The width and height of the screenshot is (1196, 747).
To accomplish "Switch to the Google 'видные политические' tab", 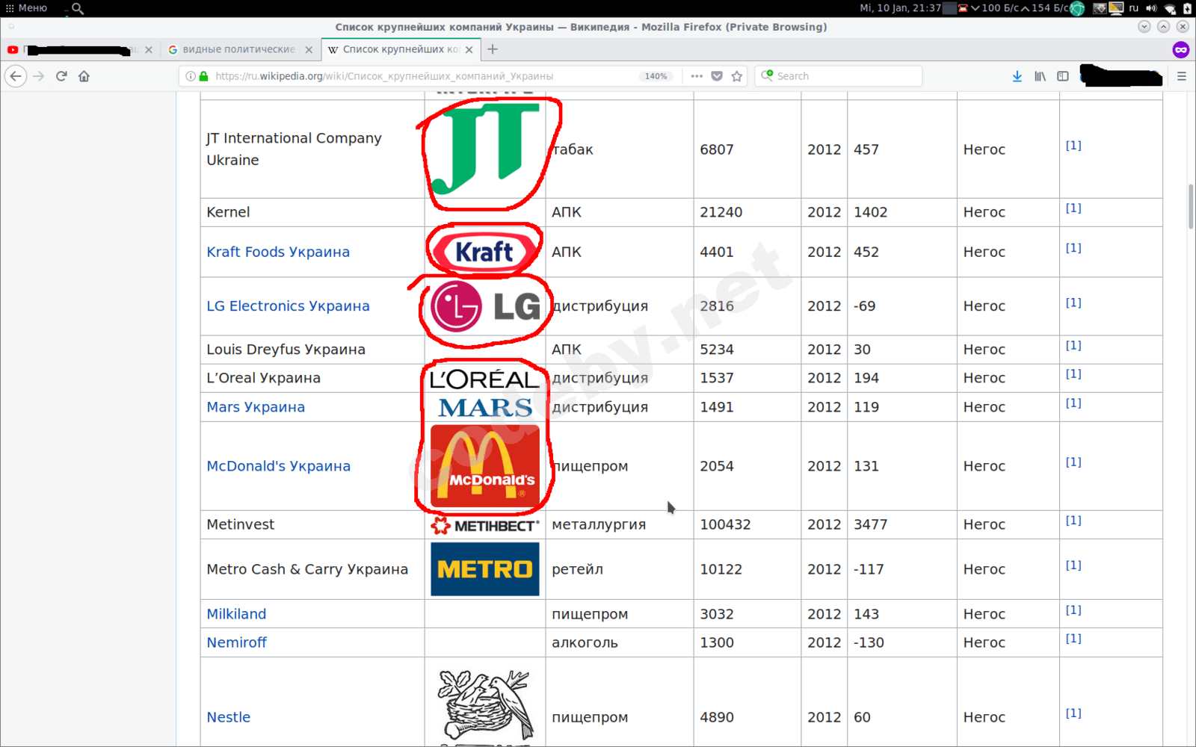I will pos(238,49).
